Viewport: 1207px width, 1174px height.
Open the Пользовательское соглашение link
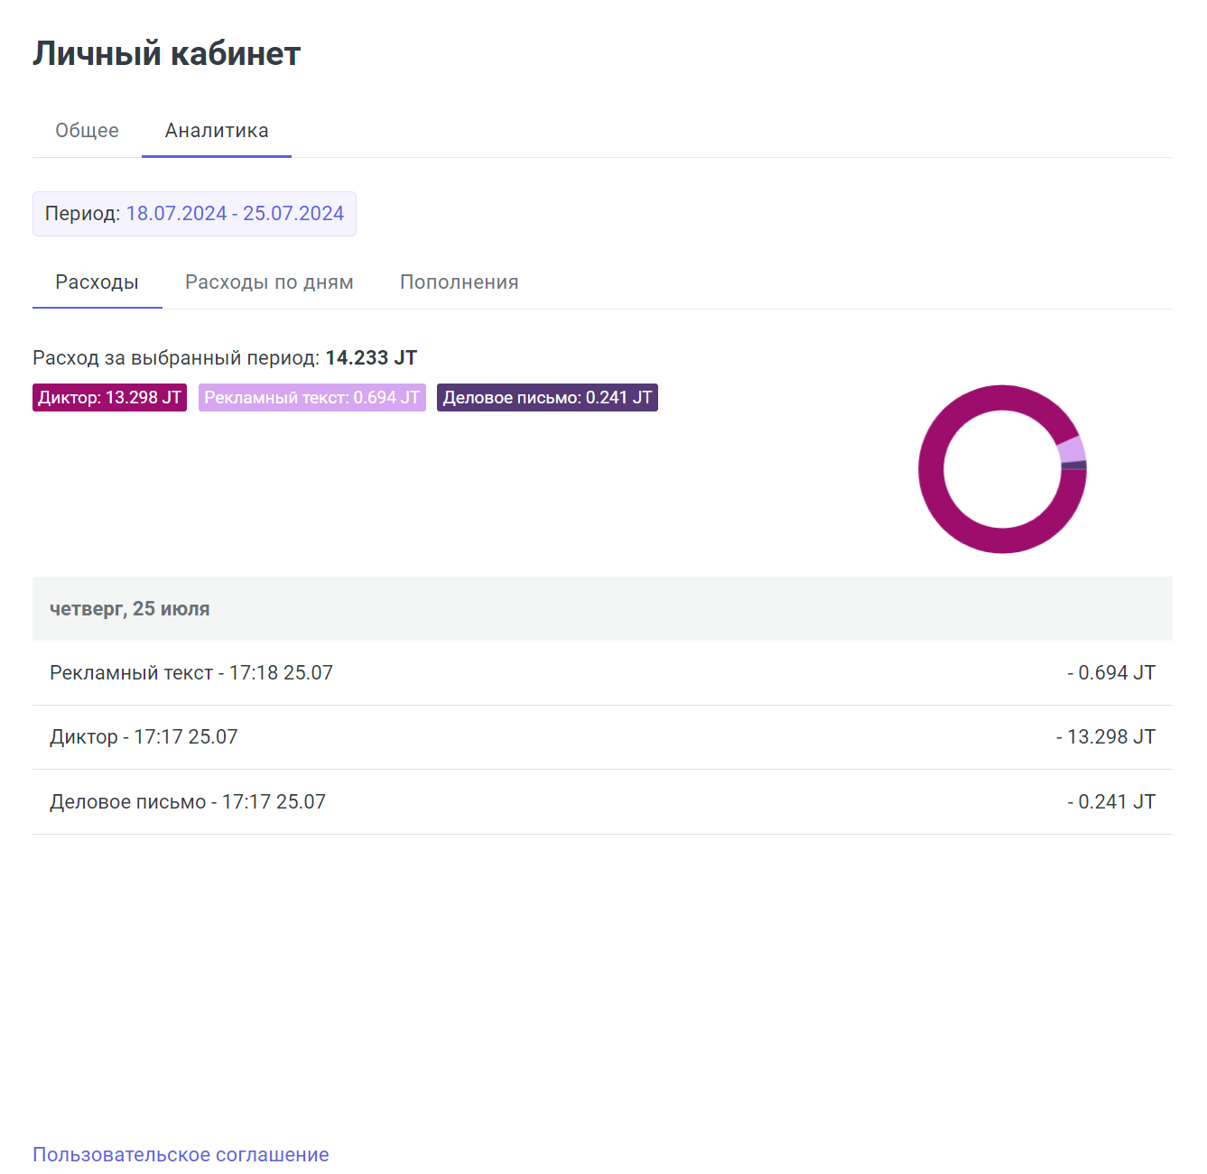coord(181,1155)
